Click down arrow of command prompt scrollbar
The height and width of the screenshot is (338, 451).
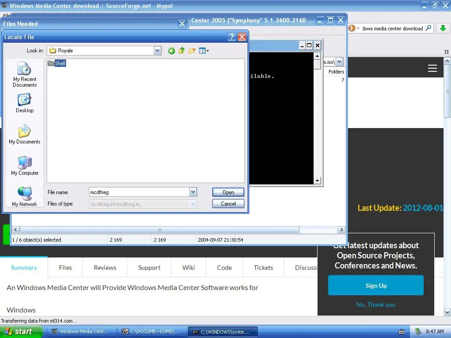click(x=317, y=181)
